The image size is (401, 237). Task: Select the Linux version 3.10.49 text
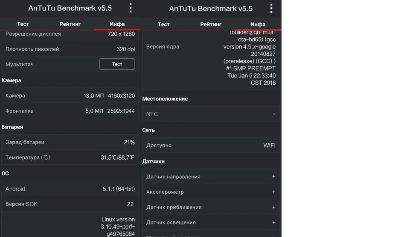[118, 226]
